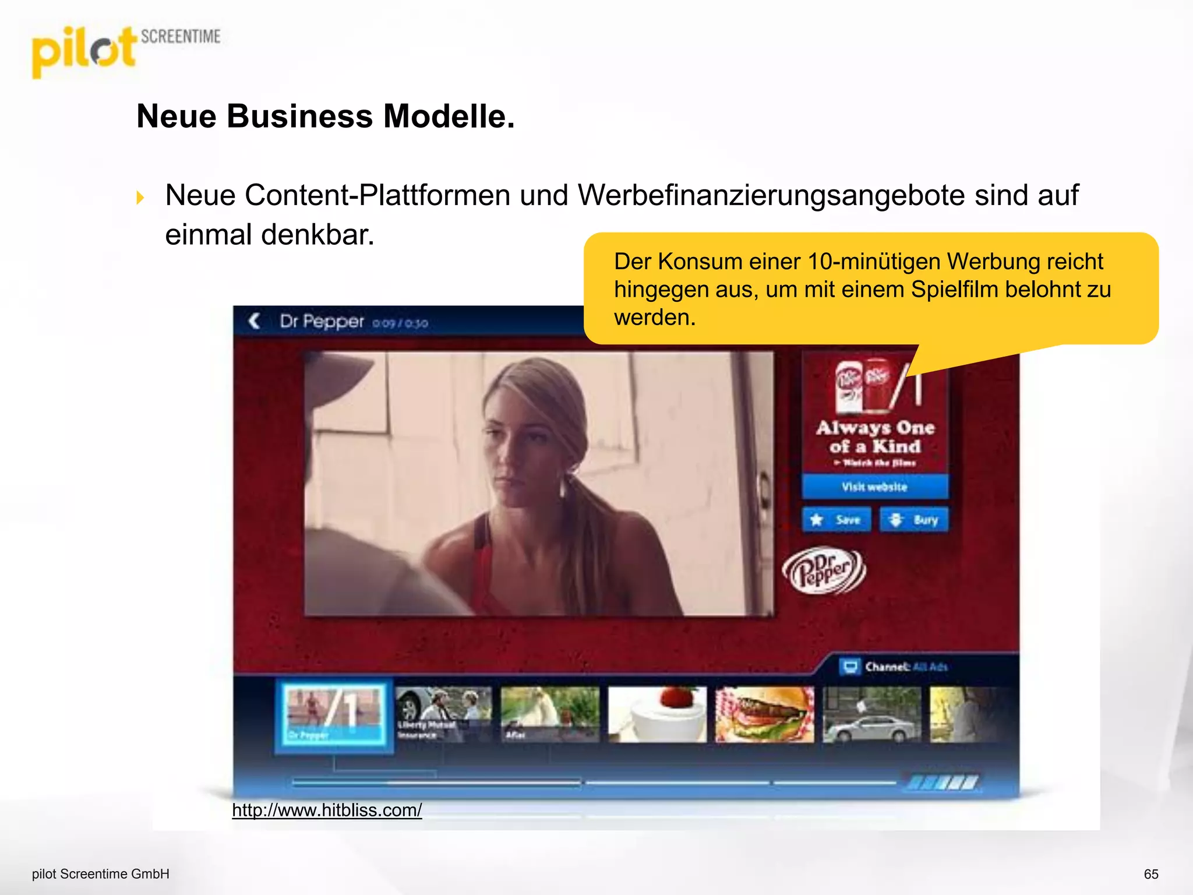Select the Aflac ad thumbnail
The width and height of the screenshot is (1193, 895).
coord(550,714)
